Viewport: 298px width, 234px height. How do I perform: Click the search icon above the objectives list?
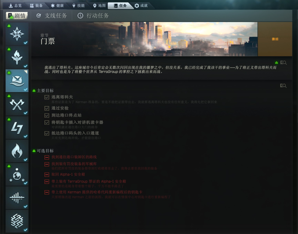pos(283,86)
